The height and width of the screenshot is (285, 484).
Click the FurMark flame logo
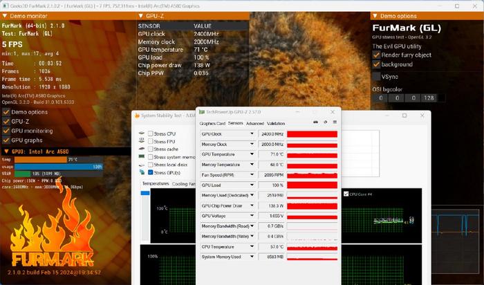[x=53, y=226]
